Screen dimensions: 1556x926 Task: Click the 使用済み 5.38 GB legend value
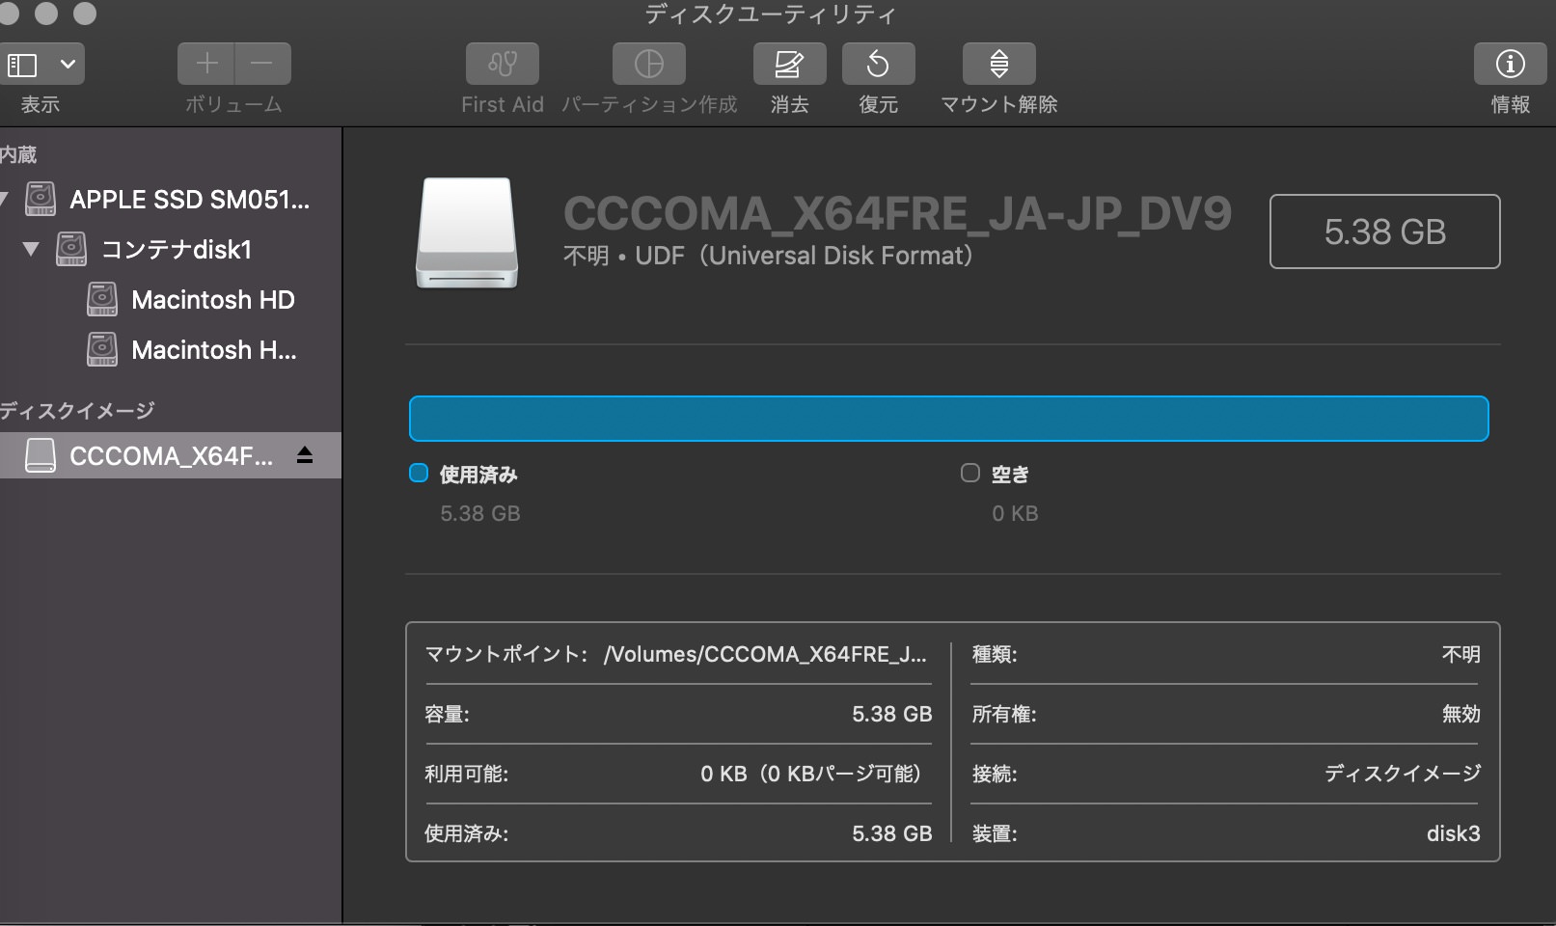[480, 513]
